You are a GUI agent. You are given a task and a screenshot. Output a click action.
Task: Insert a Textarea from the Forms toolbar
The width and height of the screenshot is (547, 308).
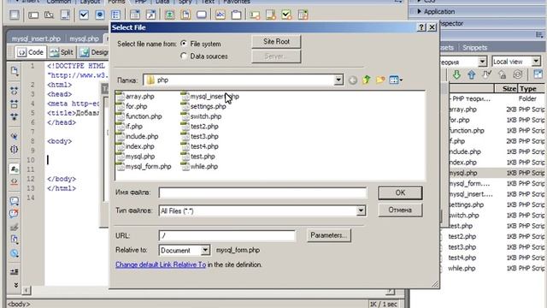tap(65, 15)
